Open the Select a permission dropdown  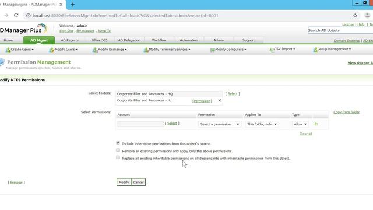[220, 124]
